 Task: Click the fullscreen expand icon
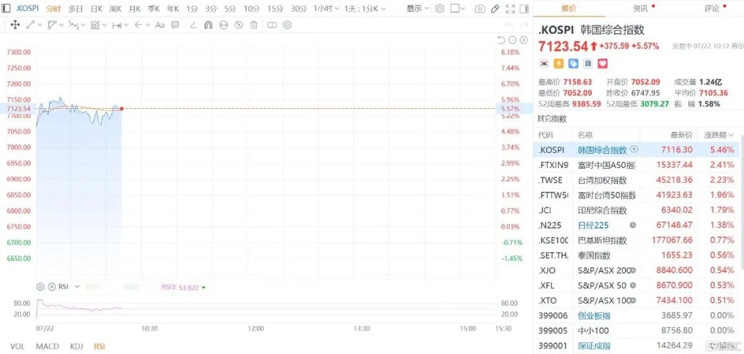[510, 8]
